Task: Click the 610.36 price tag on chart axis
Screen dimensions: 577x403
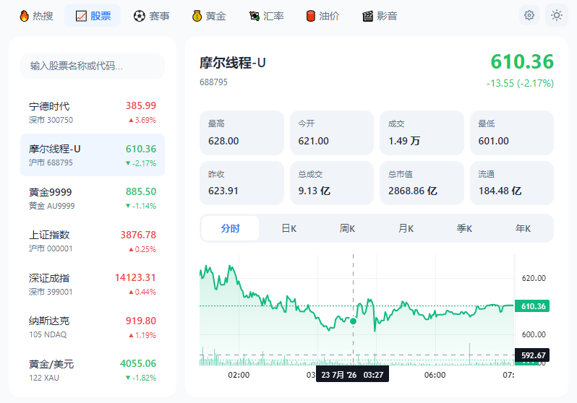Action: pos(532,306)
